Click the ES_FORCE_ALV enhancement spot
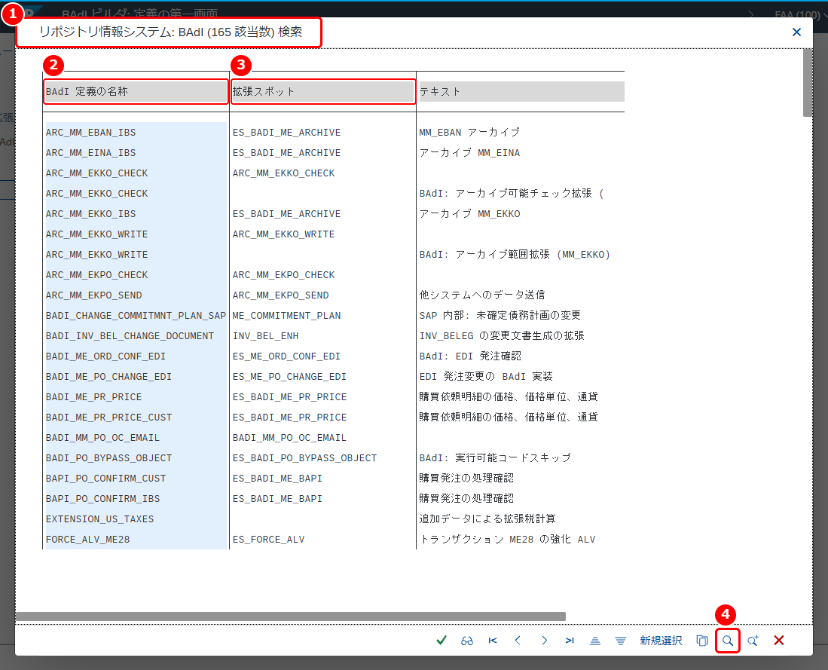 (x=269, y=539)
